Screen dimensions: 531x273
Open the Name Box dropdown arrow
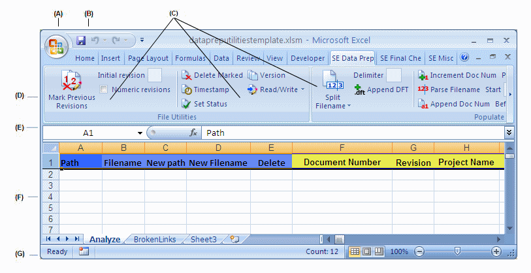(x=140, y=133)
